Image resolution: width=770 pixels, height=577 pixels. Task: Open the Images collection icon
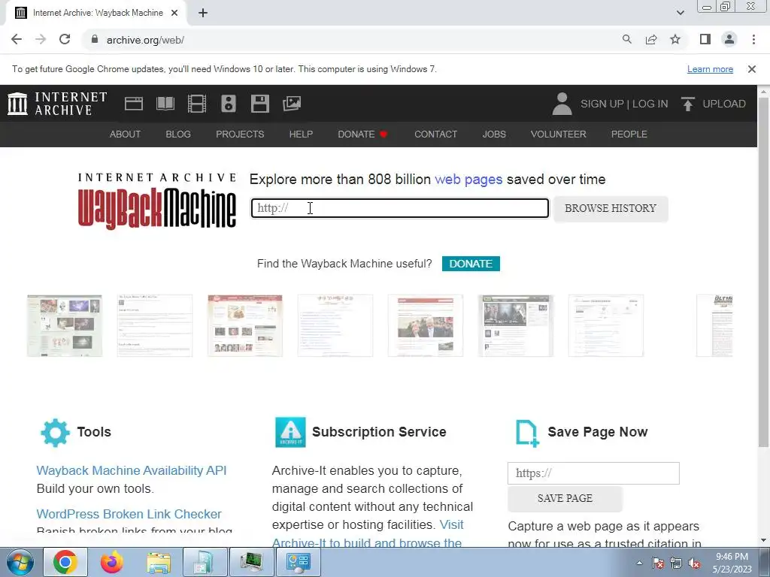point(292,104)
